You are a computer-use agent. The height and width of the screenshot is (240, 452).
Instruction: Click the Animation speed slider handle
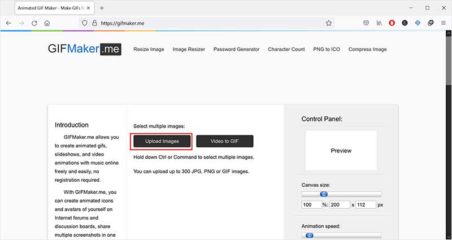tap(310, 235)
